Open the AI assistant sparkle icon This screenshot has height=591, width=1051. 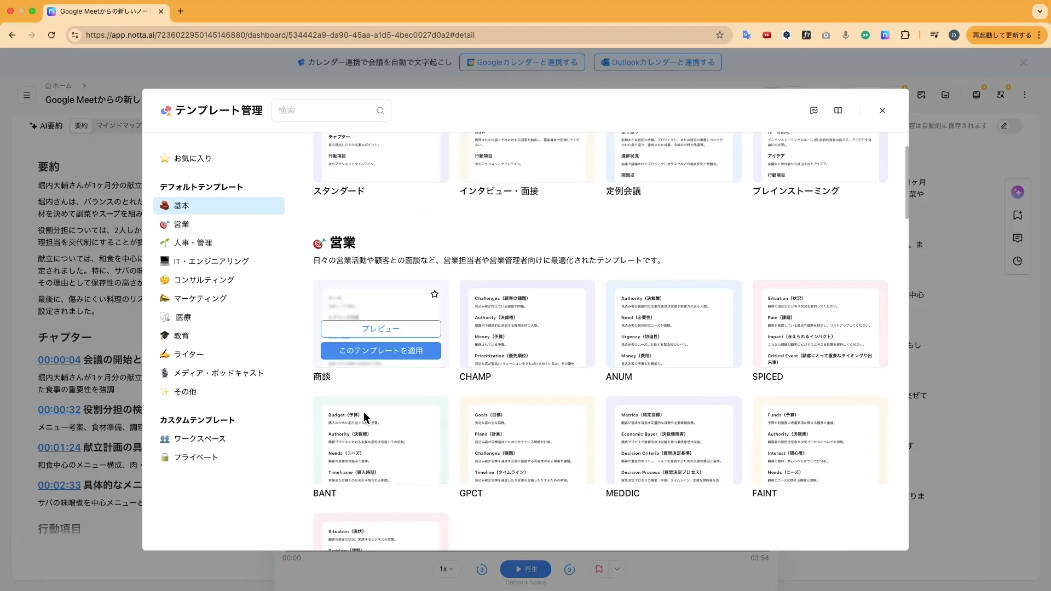1018,192
